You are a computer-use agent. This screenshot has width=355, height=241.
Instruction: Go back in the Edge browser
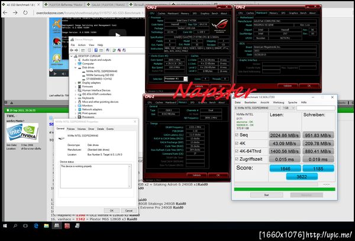[5, 12]
